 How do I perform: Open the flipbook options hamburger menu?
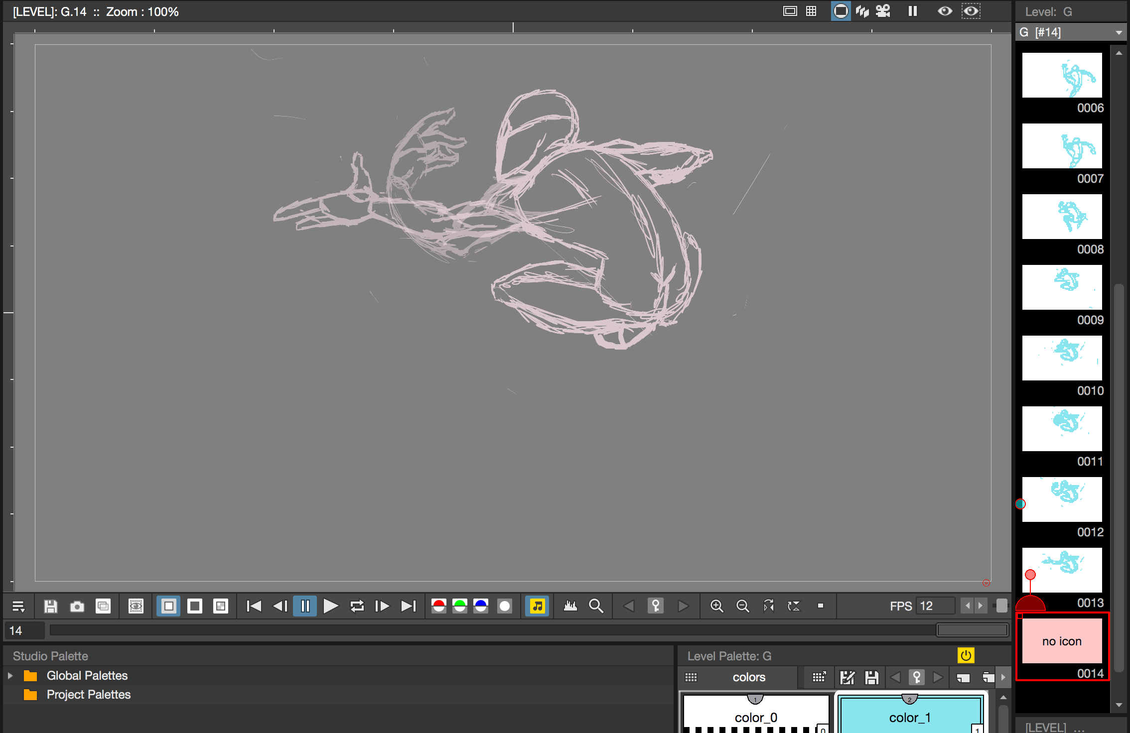pyautogui.click(x=18, y=606)
